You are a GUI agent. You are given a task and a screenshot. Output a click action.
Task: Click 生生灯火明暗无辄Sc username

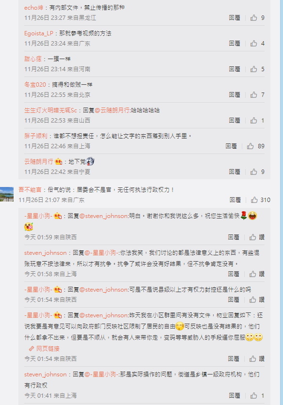51,110
